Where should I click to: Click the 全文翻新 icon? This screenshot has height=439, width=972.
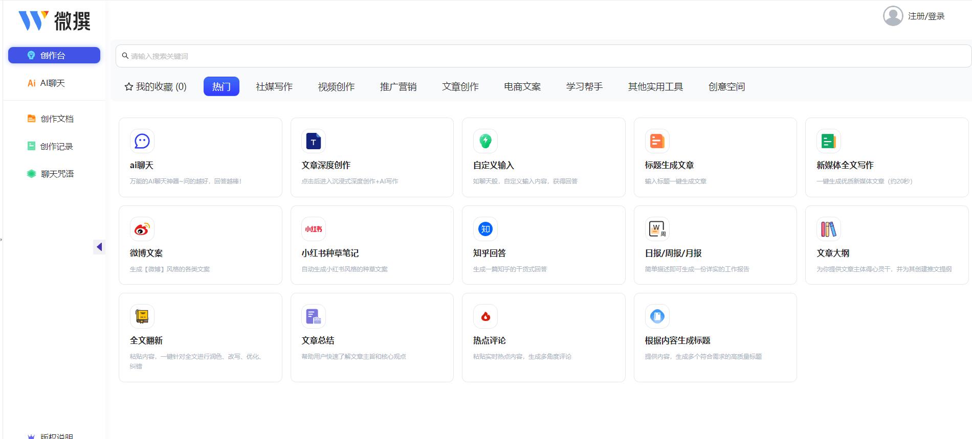[142, 316]
